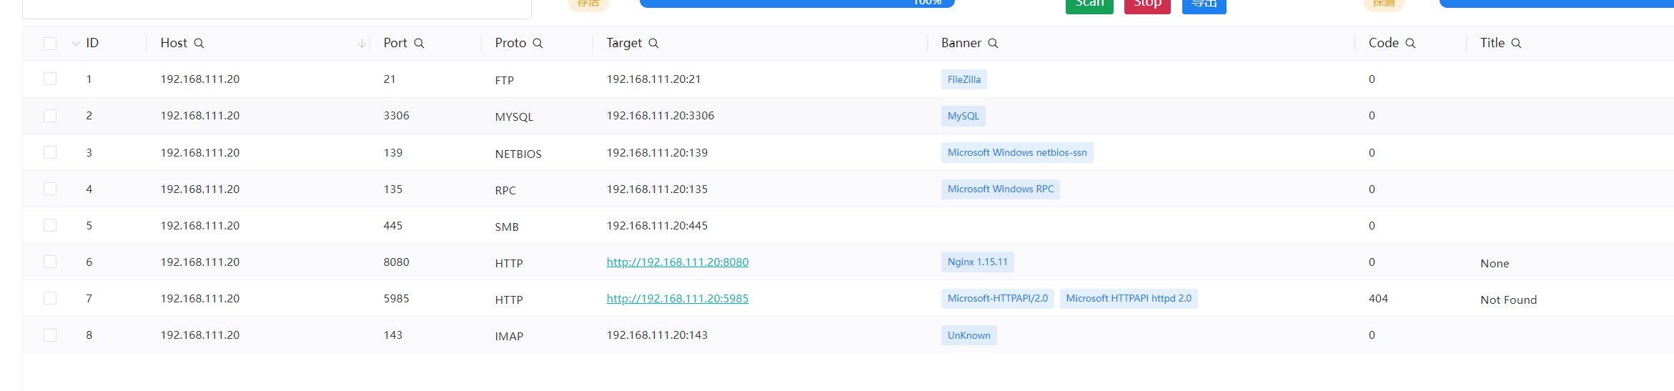Viewport: 1674px width, 391px height.
Task: Mark the checkbox for row 8 IMAP
Action: pos(50,335)
